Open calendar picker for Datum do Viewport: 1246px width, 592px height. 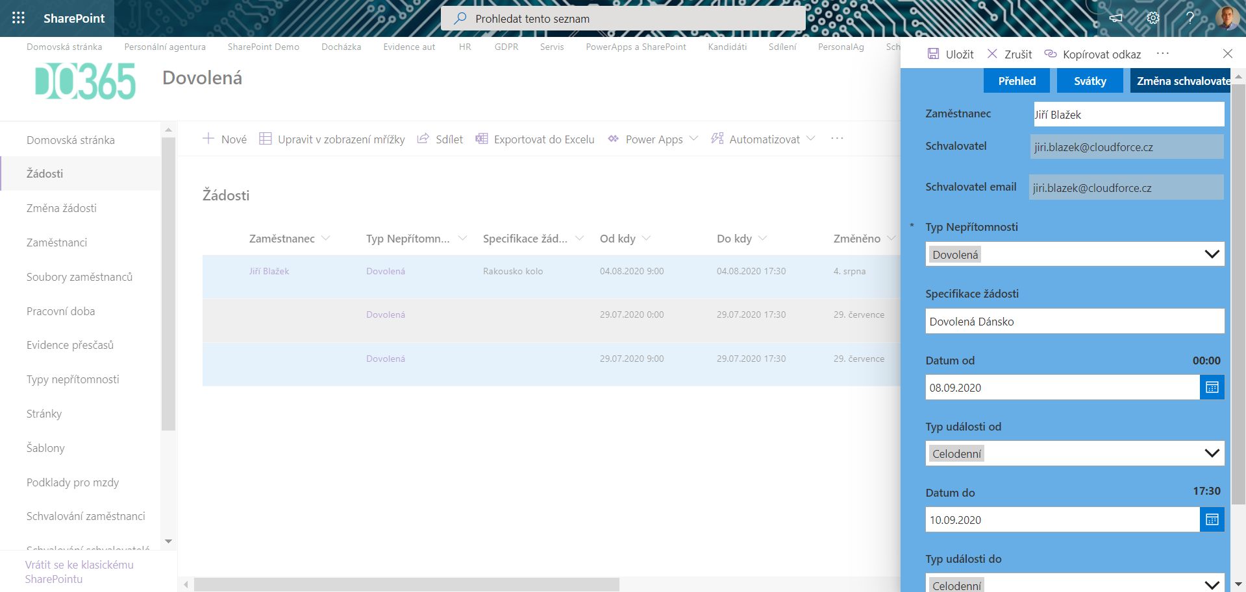(x=1212, y=520)
